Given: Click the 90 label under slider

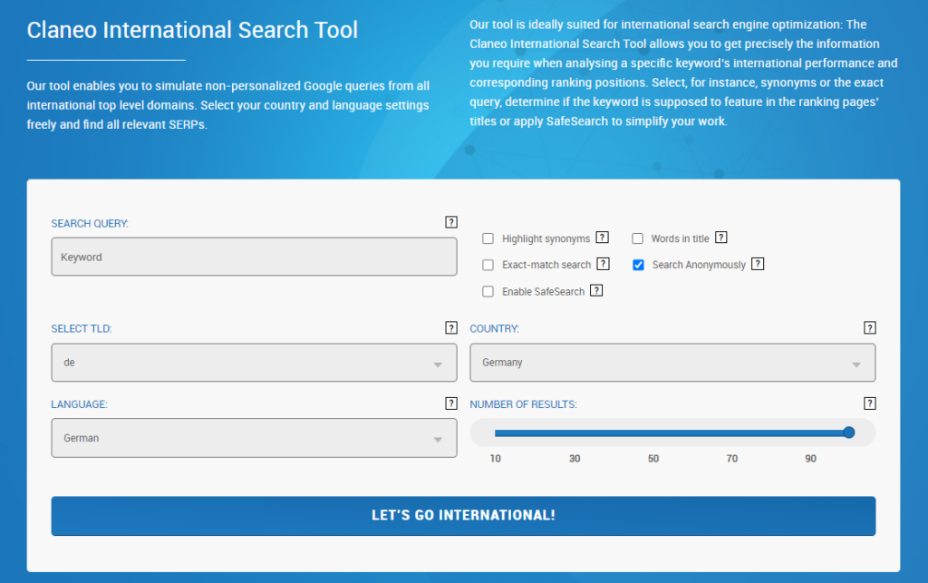Looking at the screenshot, I should click(811, 459).
